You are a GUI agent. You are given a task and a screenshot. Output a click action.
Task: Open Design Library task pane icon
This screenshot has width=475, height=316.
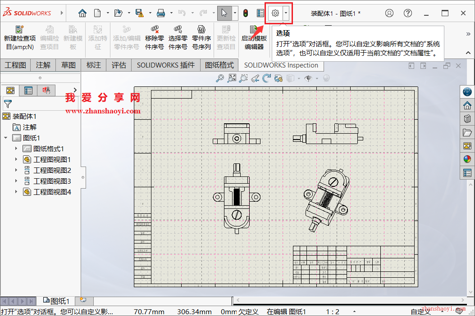click(467, 119)
